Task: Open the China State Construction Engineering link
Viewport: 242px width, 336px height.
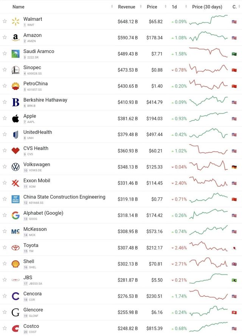Action: (64, 197)
